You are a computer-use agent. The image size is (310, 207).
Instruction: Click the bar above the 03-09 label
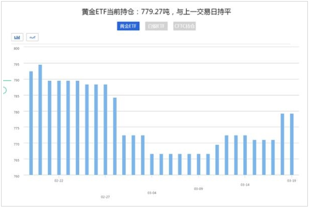(x=198, y=165)
